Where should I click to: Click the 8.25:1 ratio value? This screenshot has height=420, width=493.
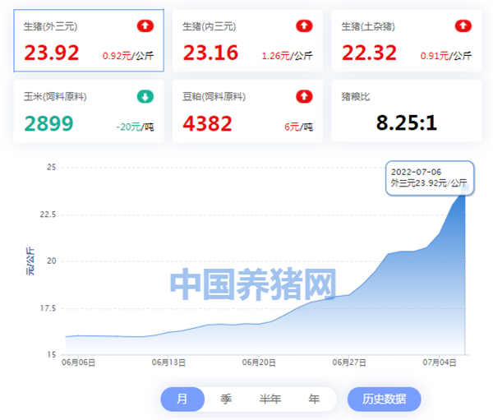407,122
